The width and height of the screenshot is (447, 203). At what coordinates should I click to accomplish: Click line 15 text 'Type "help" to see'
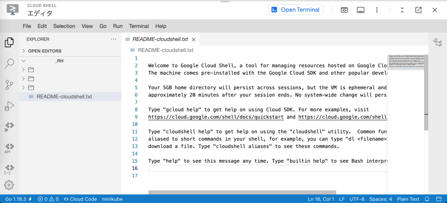(x=267, y=161)
